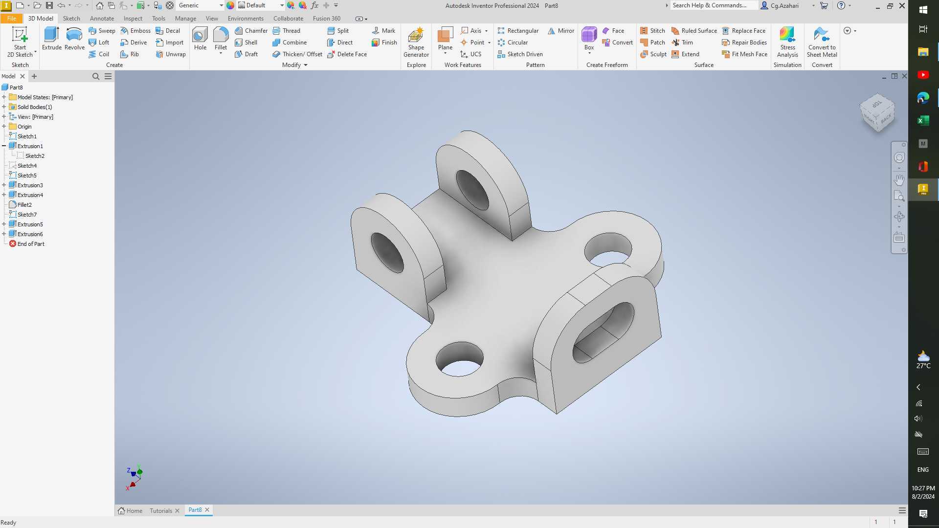Open the Hole tool
Screen dimensions: 939x528
tap(200, 39)
